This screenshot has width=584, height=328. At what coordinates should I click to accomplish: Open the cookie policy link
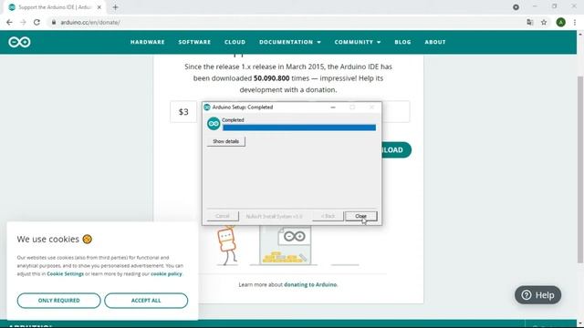pyautogui.click(x=166, y=273)
